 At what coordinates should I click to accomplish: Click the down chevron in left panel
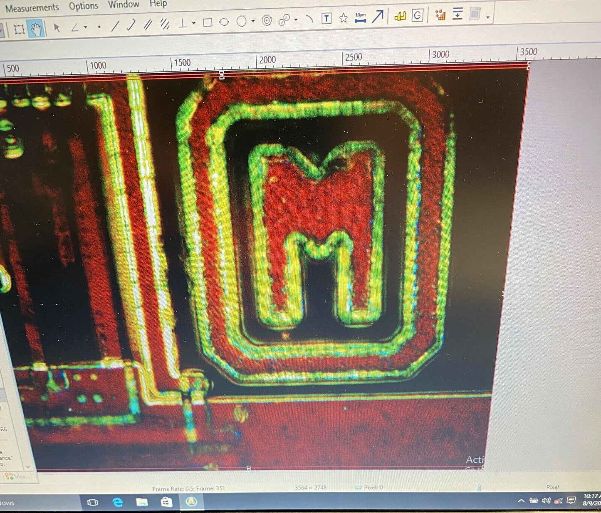27,466
